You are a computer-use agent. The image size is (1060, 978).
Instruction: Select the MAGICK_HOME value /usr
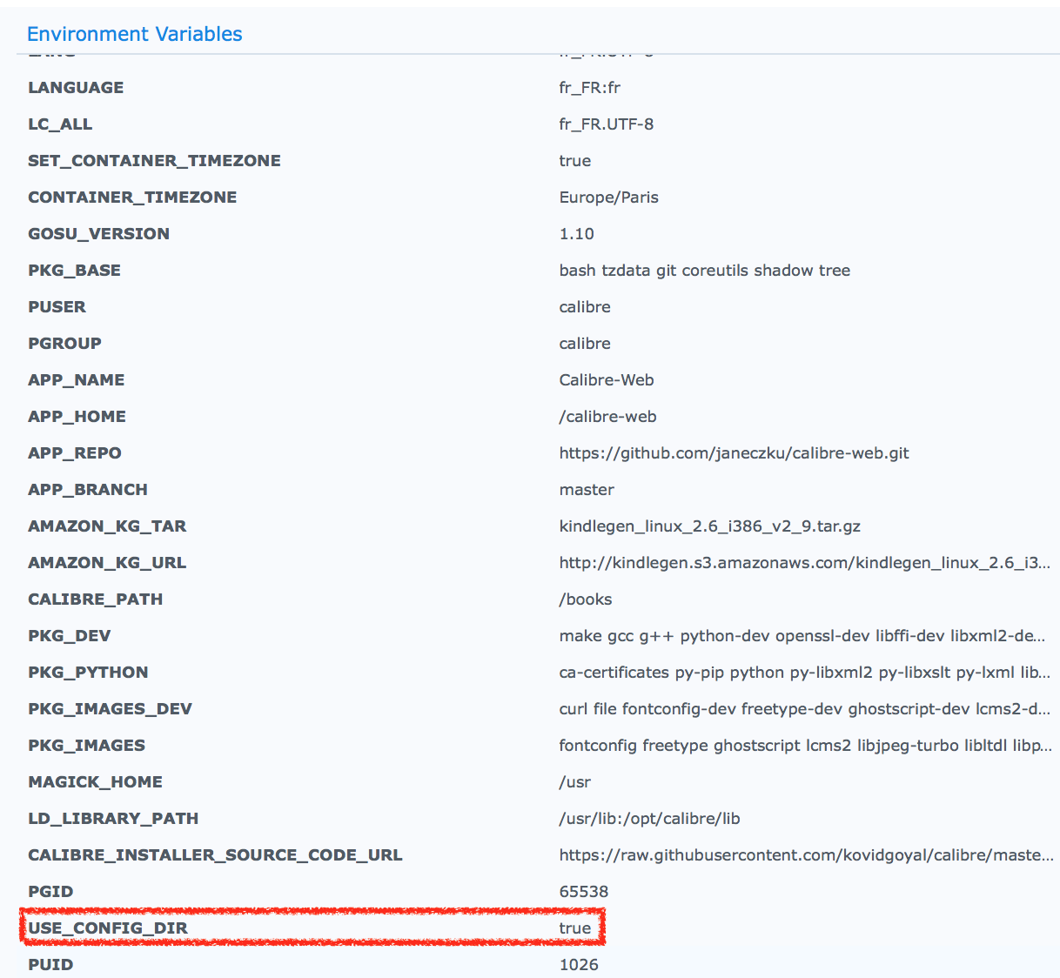(574, 781)
